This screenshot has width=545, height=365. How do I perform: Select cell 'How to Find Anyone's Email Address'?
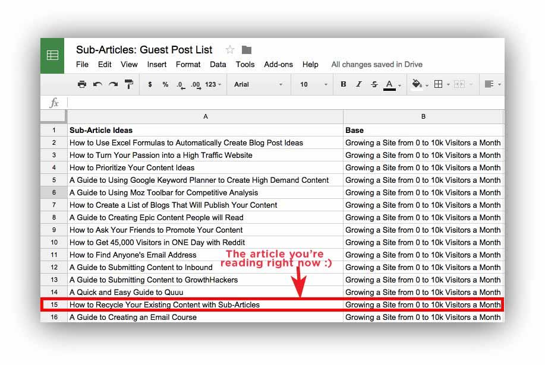(x=206, y=255)
